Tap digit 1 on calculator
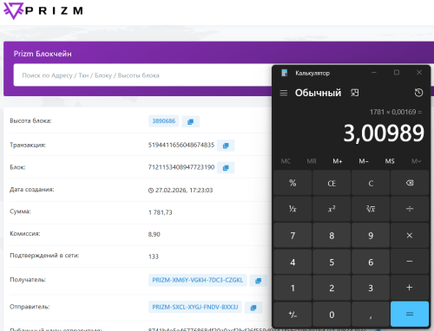 293,288
